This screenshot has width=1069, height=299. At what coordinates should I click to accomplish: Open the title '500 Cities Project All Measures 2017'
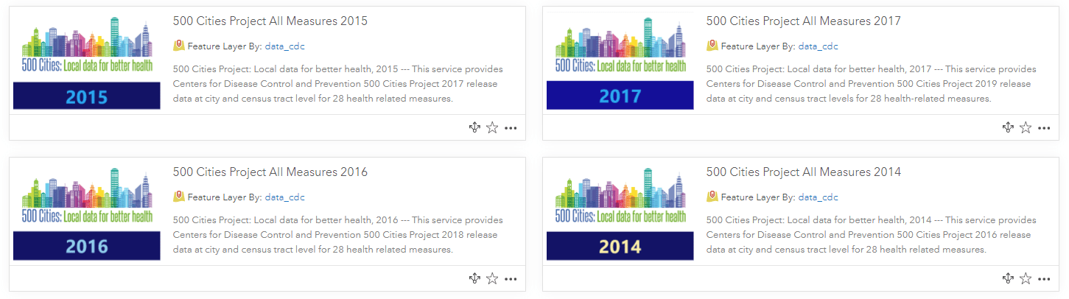(803, 21)
